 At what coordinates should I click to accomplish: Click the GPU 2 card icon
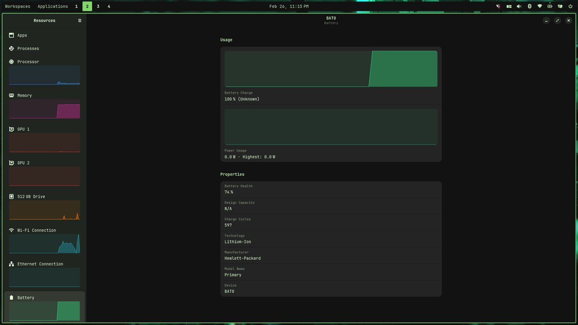click(12, 163)
